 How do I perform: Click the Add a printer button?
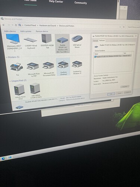pyautogui.click(x=26, y=31)
